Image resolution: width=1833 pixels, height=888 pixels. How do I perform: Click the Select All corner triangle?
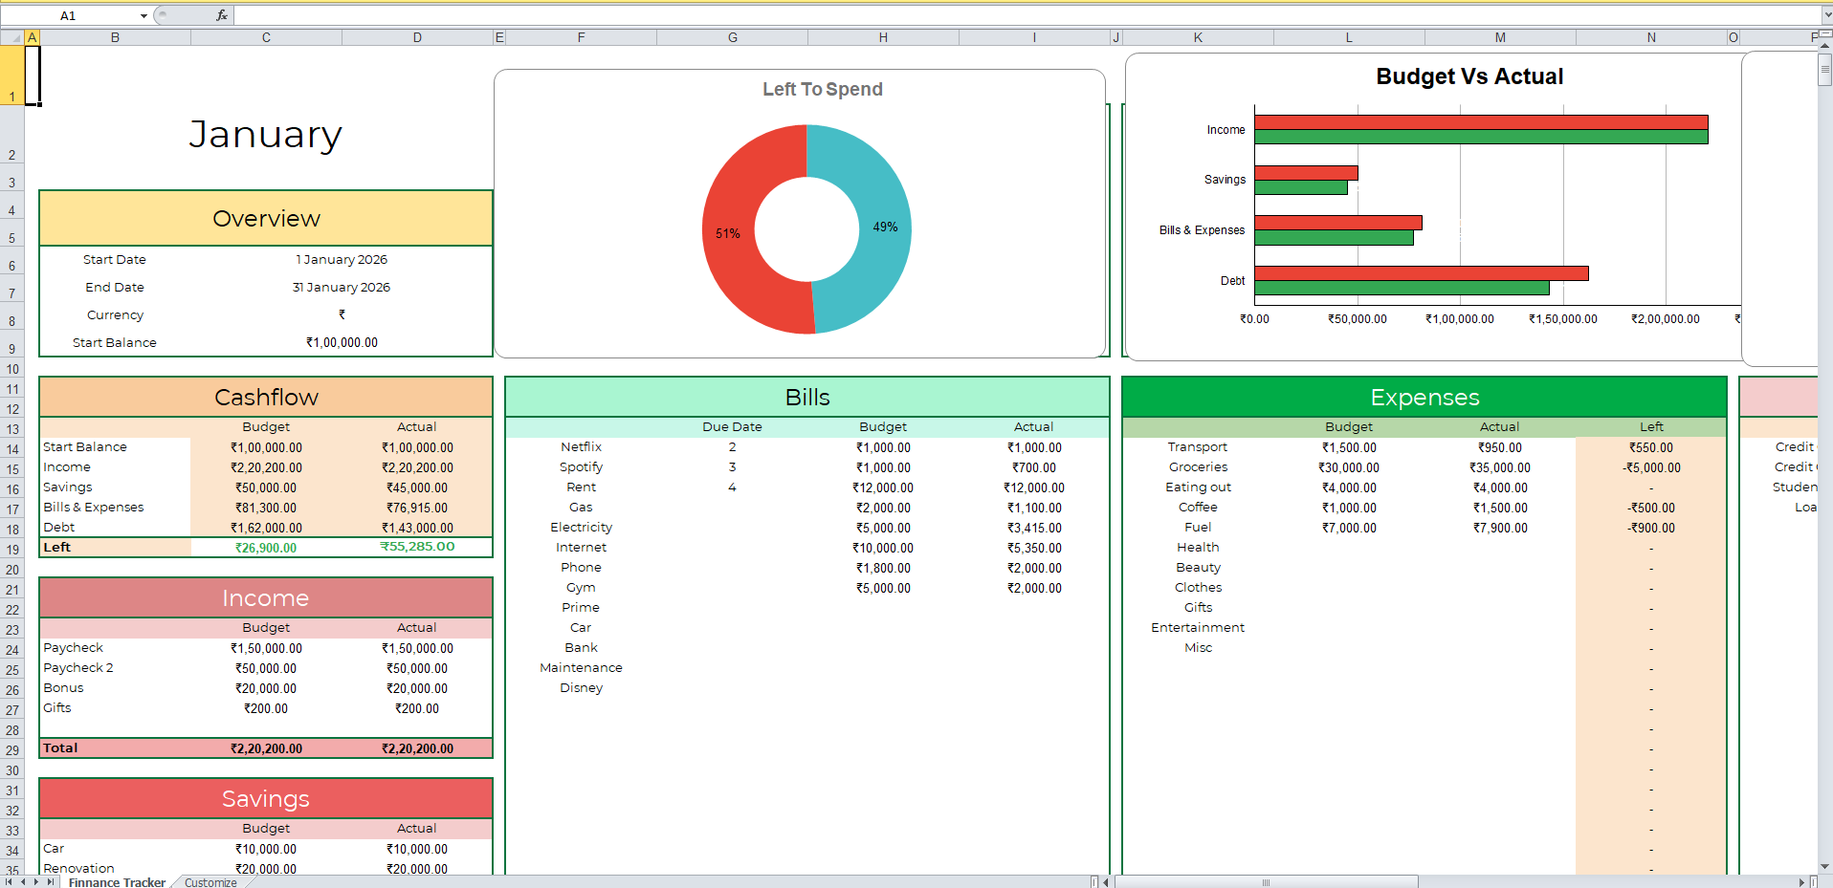pos(12,37)
